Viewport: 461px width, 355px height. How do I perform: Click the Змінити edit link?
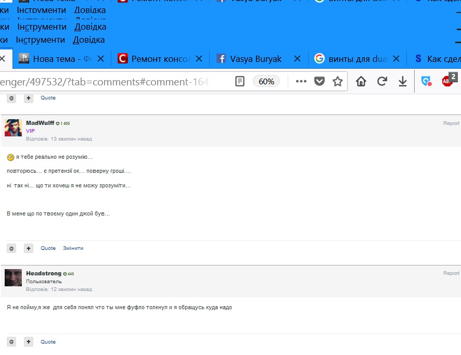[73, 248]
